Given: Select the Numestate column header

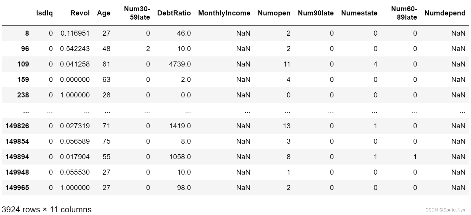Looking at the screenshot, I should tap(359, 13).
